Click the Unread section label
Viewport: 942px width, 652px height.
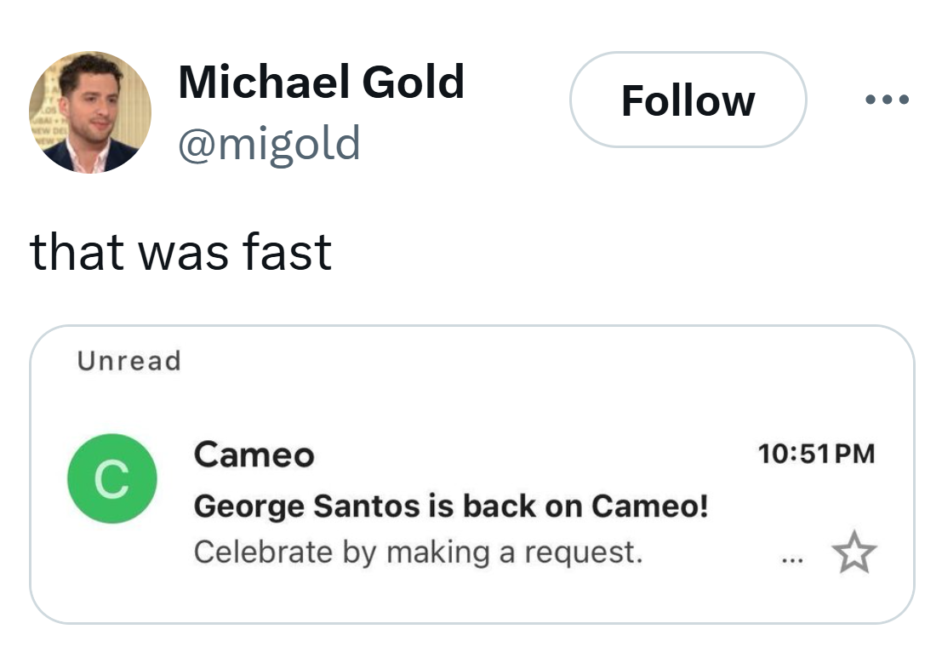[x=128, y=361]
